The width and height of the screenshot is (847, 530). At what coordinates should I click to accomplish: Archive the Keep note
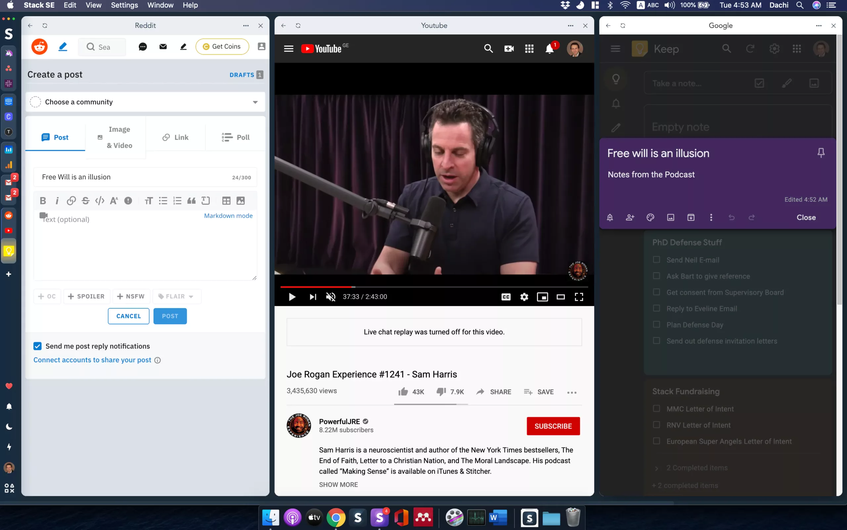click(691, 217)
